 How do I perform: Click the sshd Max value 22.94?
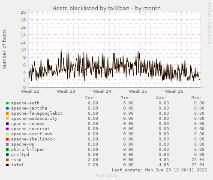pos(198,160)
